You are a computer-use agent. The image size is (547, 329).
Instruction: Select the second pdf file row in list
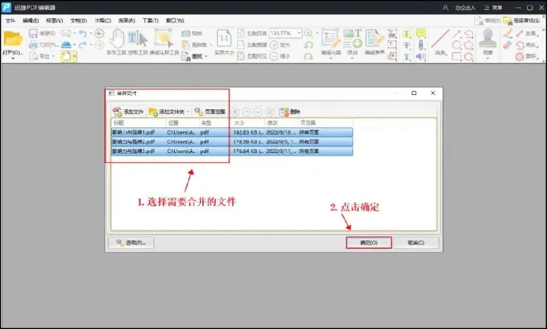click(232, 142)
